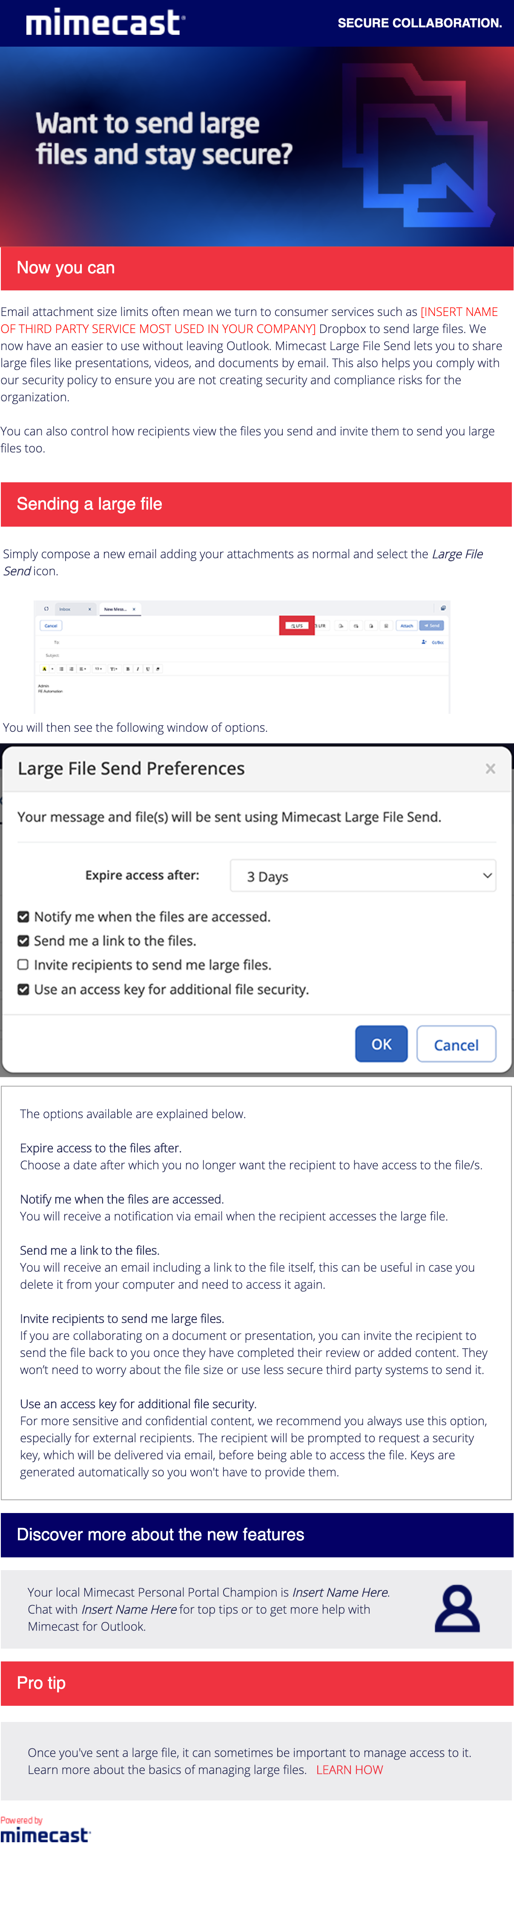
Task: Click the refresh icon beside the Inbox tab
Action: point(46,609)
